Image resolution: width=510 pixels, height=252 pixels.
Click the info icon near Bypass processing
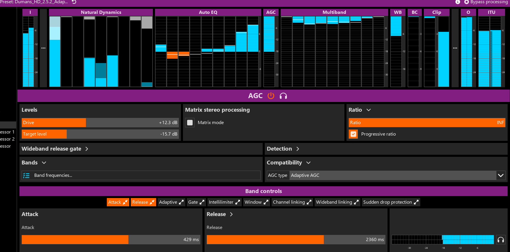pos(458,2)
